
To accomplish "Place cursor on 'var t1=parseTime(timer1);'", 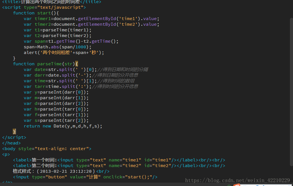I will 58,30.
